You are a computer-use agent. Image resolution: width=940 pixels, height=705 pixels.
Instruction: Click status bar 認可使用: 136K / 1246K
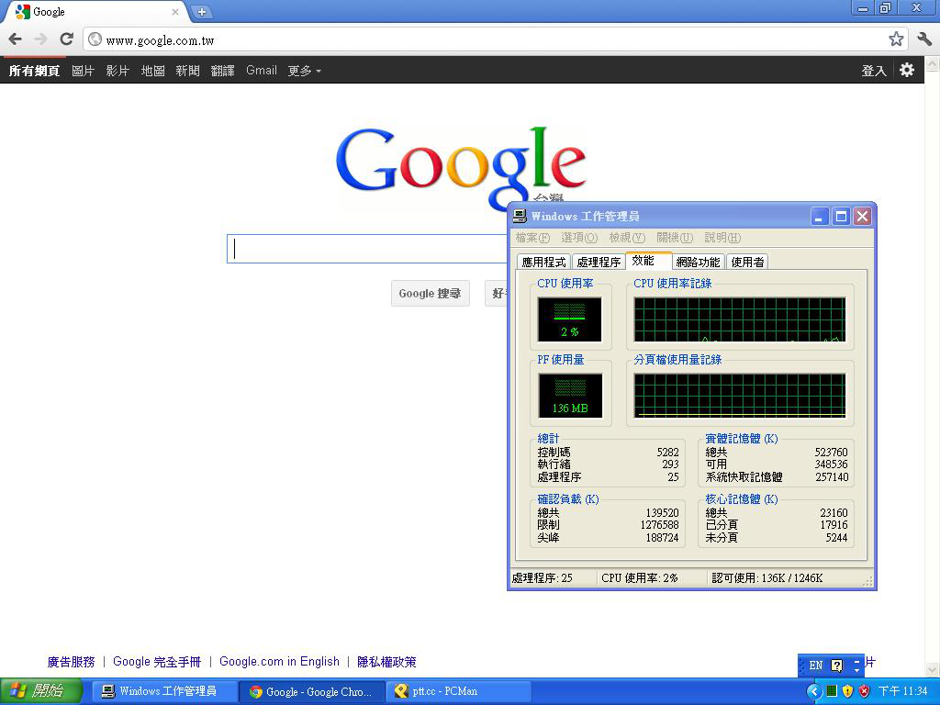767,578
